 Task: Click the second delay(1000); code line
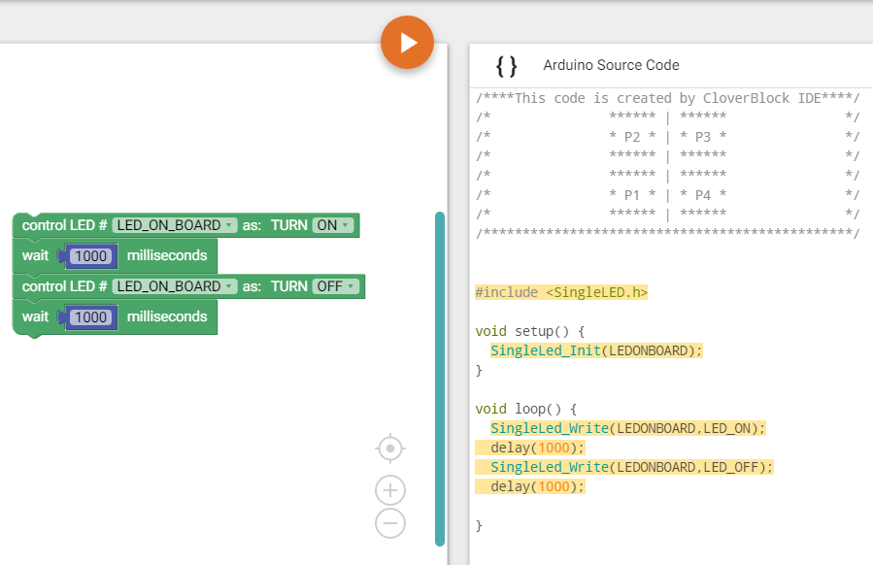(538, 486)
